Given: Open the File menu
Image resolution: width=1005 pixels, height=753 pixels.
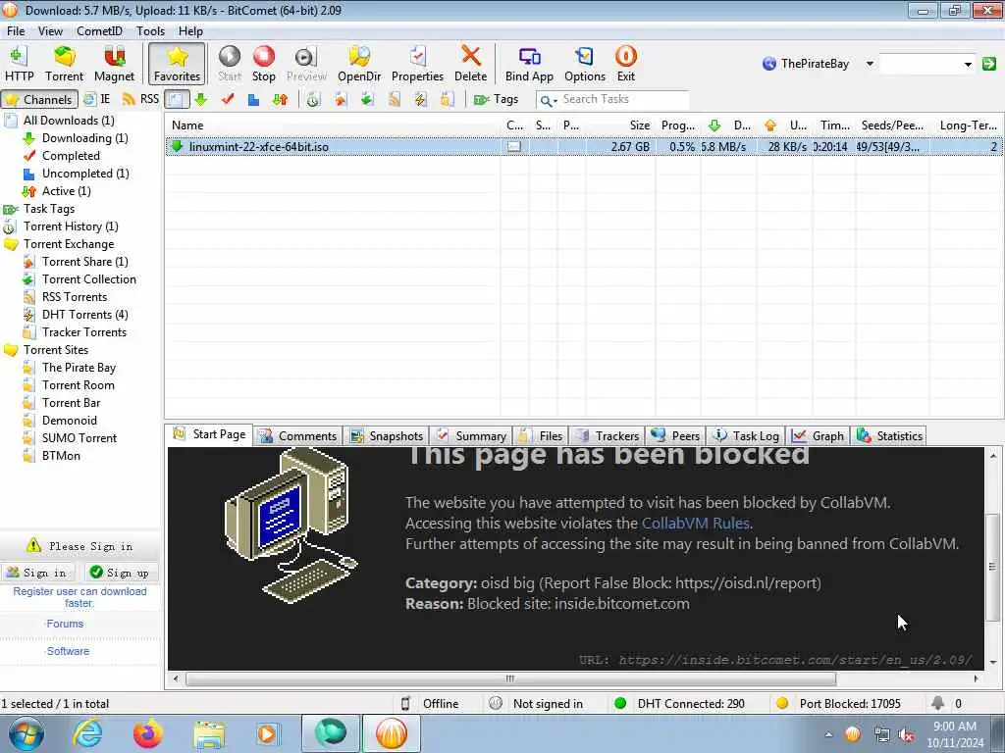Looking at the screenshot, I should click(16, 30).
